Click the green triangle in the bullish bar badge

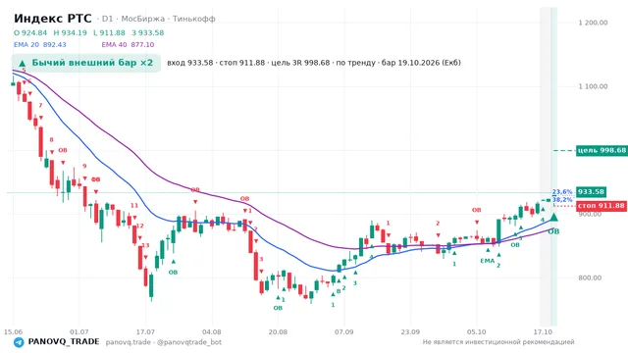coord(23,63)
